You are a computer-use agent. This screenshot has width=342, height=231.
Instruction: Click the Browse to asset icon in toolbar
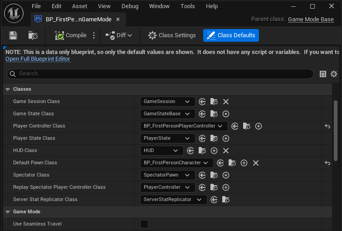click(x=33, y=35)
